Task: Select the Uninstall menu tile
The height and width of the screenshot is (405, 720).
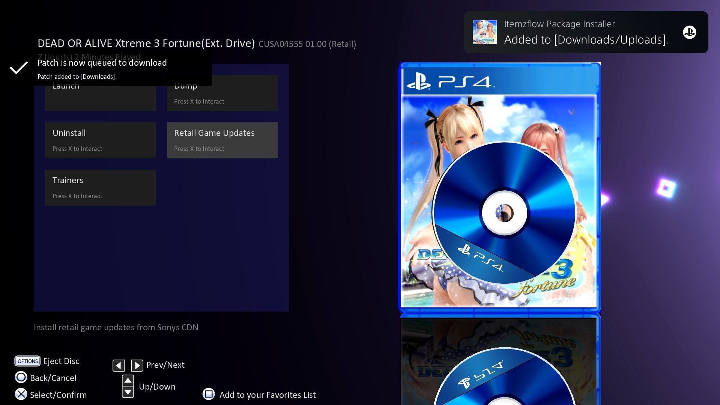Action: click(x=100, y=140)
